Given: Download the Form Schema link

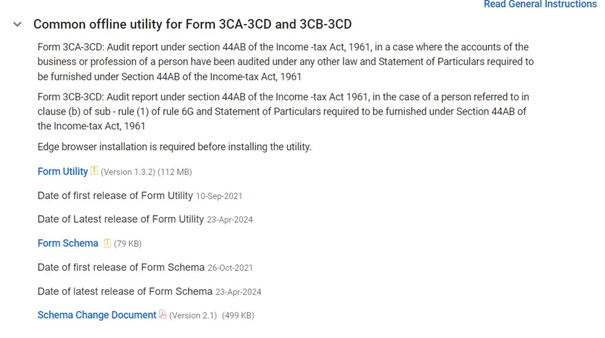Looking at the screenshot, I should [x=68, y=243].
